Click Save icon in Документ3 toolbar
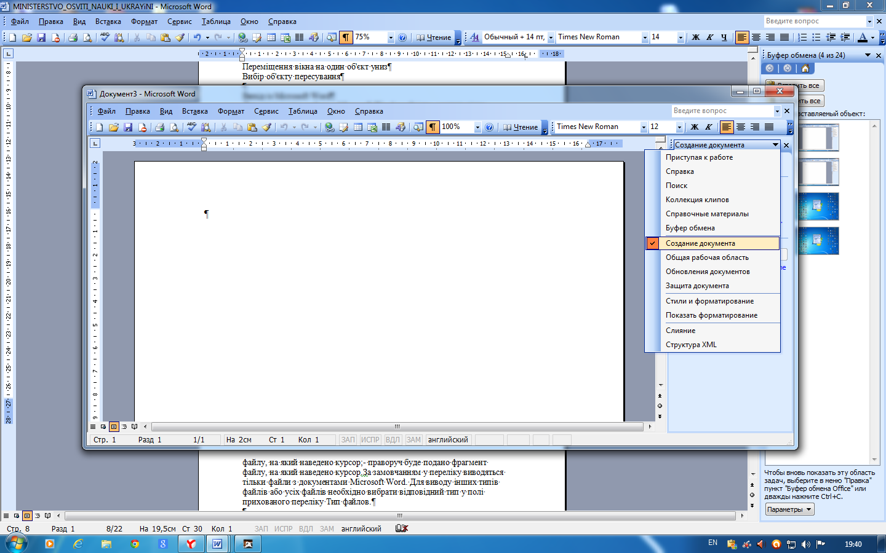Viewport: 886px width, 553px height. pos(128,127)
